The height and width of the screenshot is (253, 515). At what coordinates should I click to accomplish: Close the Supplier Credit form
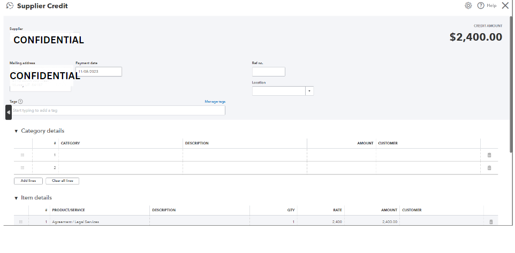point(505,5)
